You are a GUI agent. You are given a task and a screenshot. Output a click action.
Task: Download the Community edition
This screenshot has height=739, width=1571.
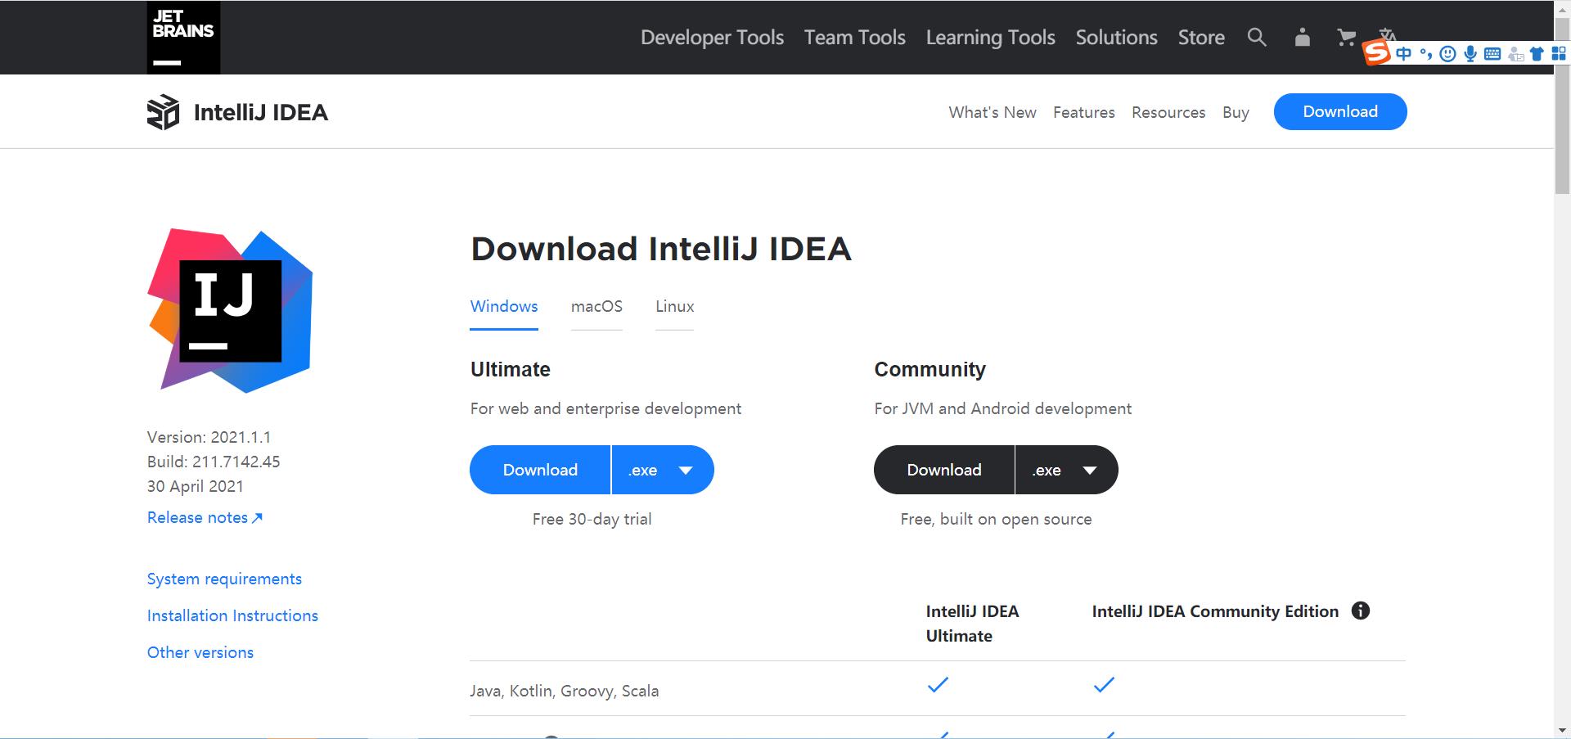tap(944, 470)
